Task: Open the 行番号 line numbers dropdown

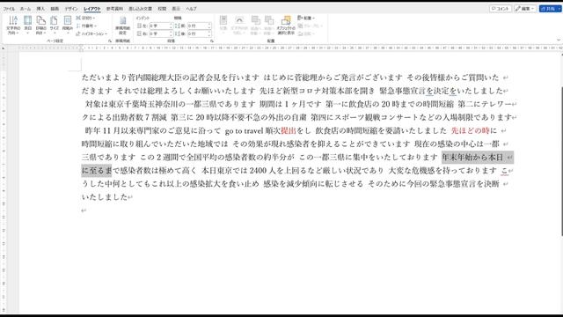Action: pos(86,26)
